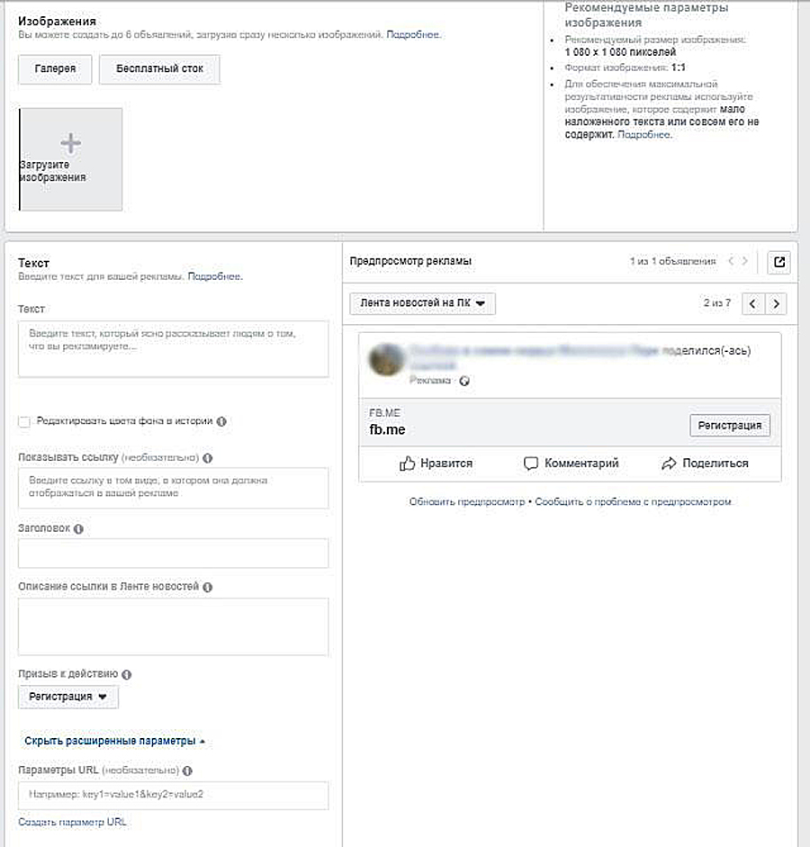Click info icon beside Призыв к действию
The height and width of the screenshot is (847, 810).
[x=126, y=674]
